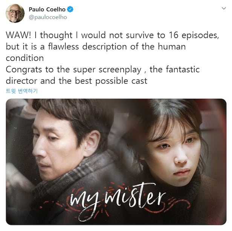Expand the tweet options chevron menu

[x=224, y=8]
